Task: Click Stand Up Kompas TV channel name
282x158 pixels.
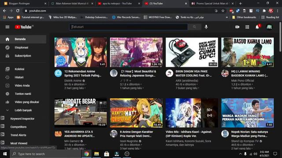Action: (x=245, y=141)
